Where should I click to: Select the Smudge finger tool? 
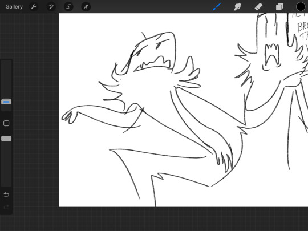coord(237,7)
